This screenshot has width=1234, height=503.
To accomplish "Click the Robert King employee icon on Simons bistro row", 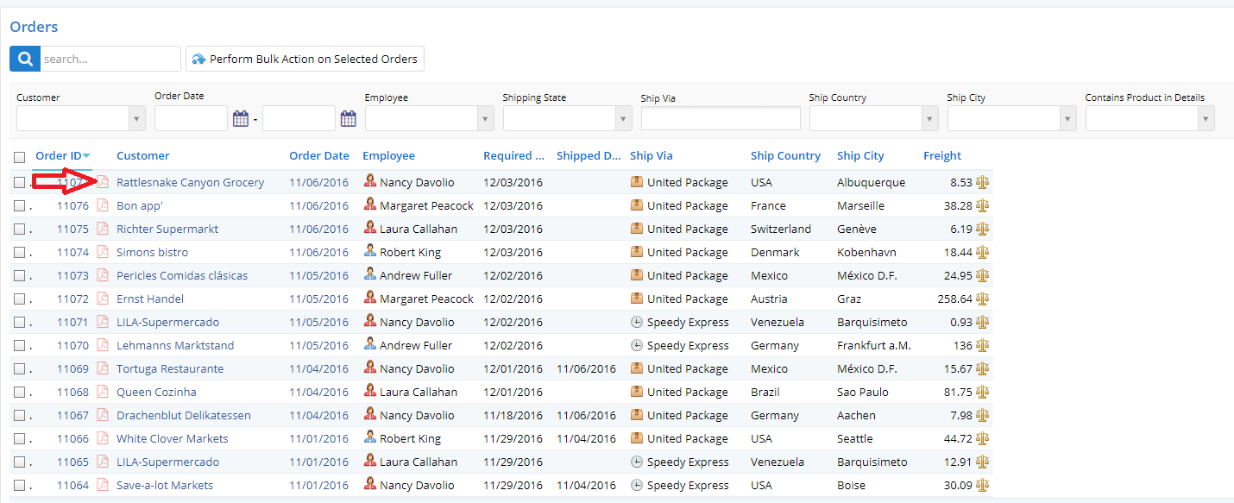I will click(369, 251).
